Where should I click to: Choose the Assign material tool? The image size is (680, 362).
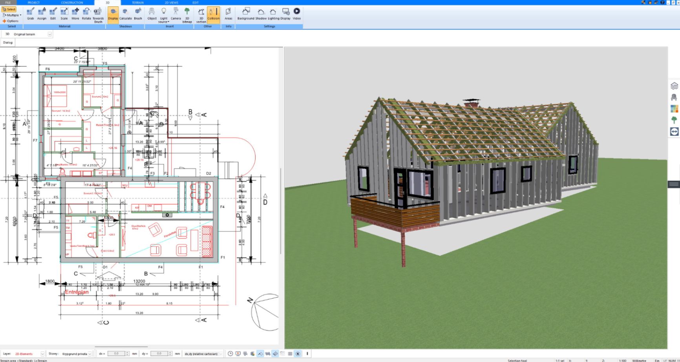(42, 14)
